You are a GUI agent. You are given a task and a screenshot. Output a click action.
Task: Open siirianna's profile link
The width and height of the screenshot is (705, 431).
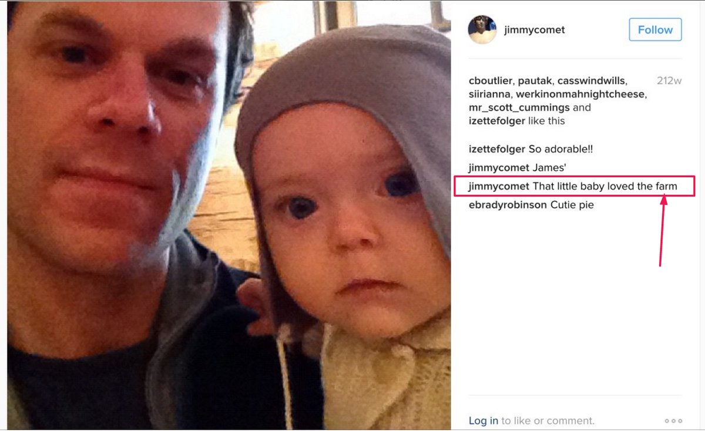tap(490, 94)
